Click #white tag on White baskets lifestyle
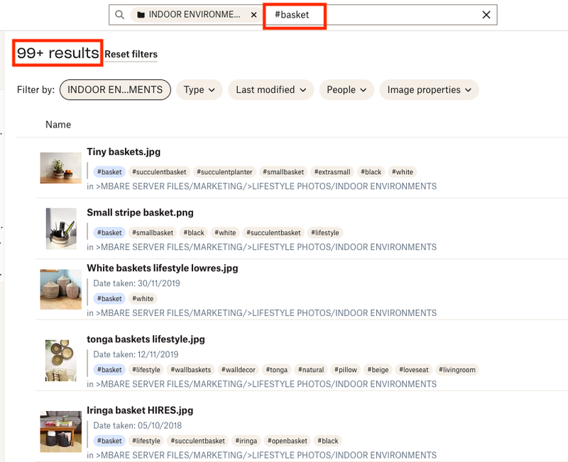This screenshot has width=568, height=462. click(143, 298)
